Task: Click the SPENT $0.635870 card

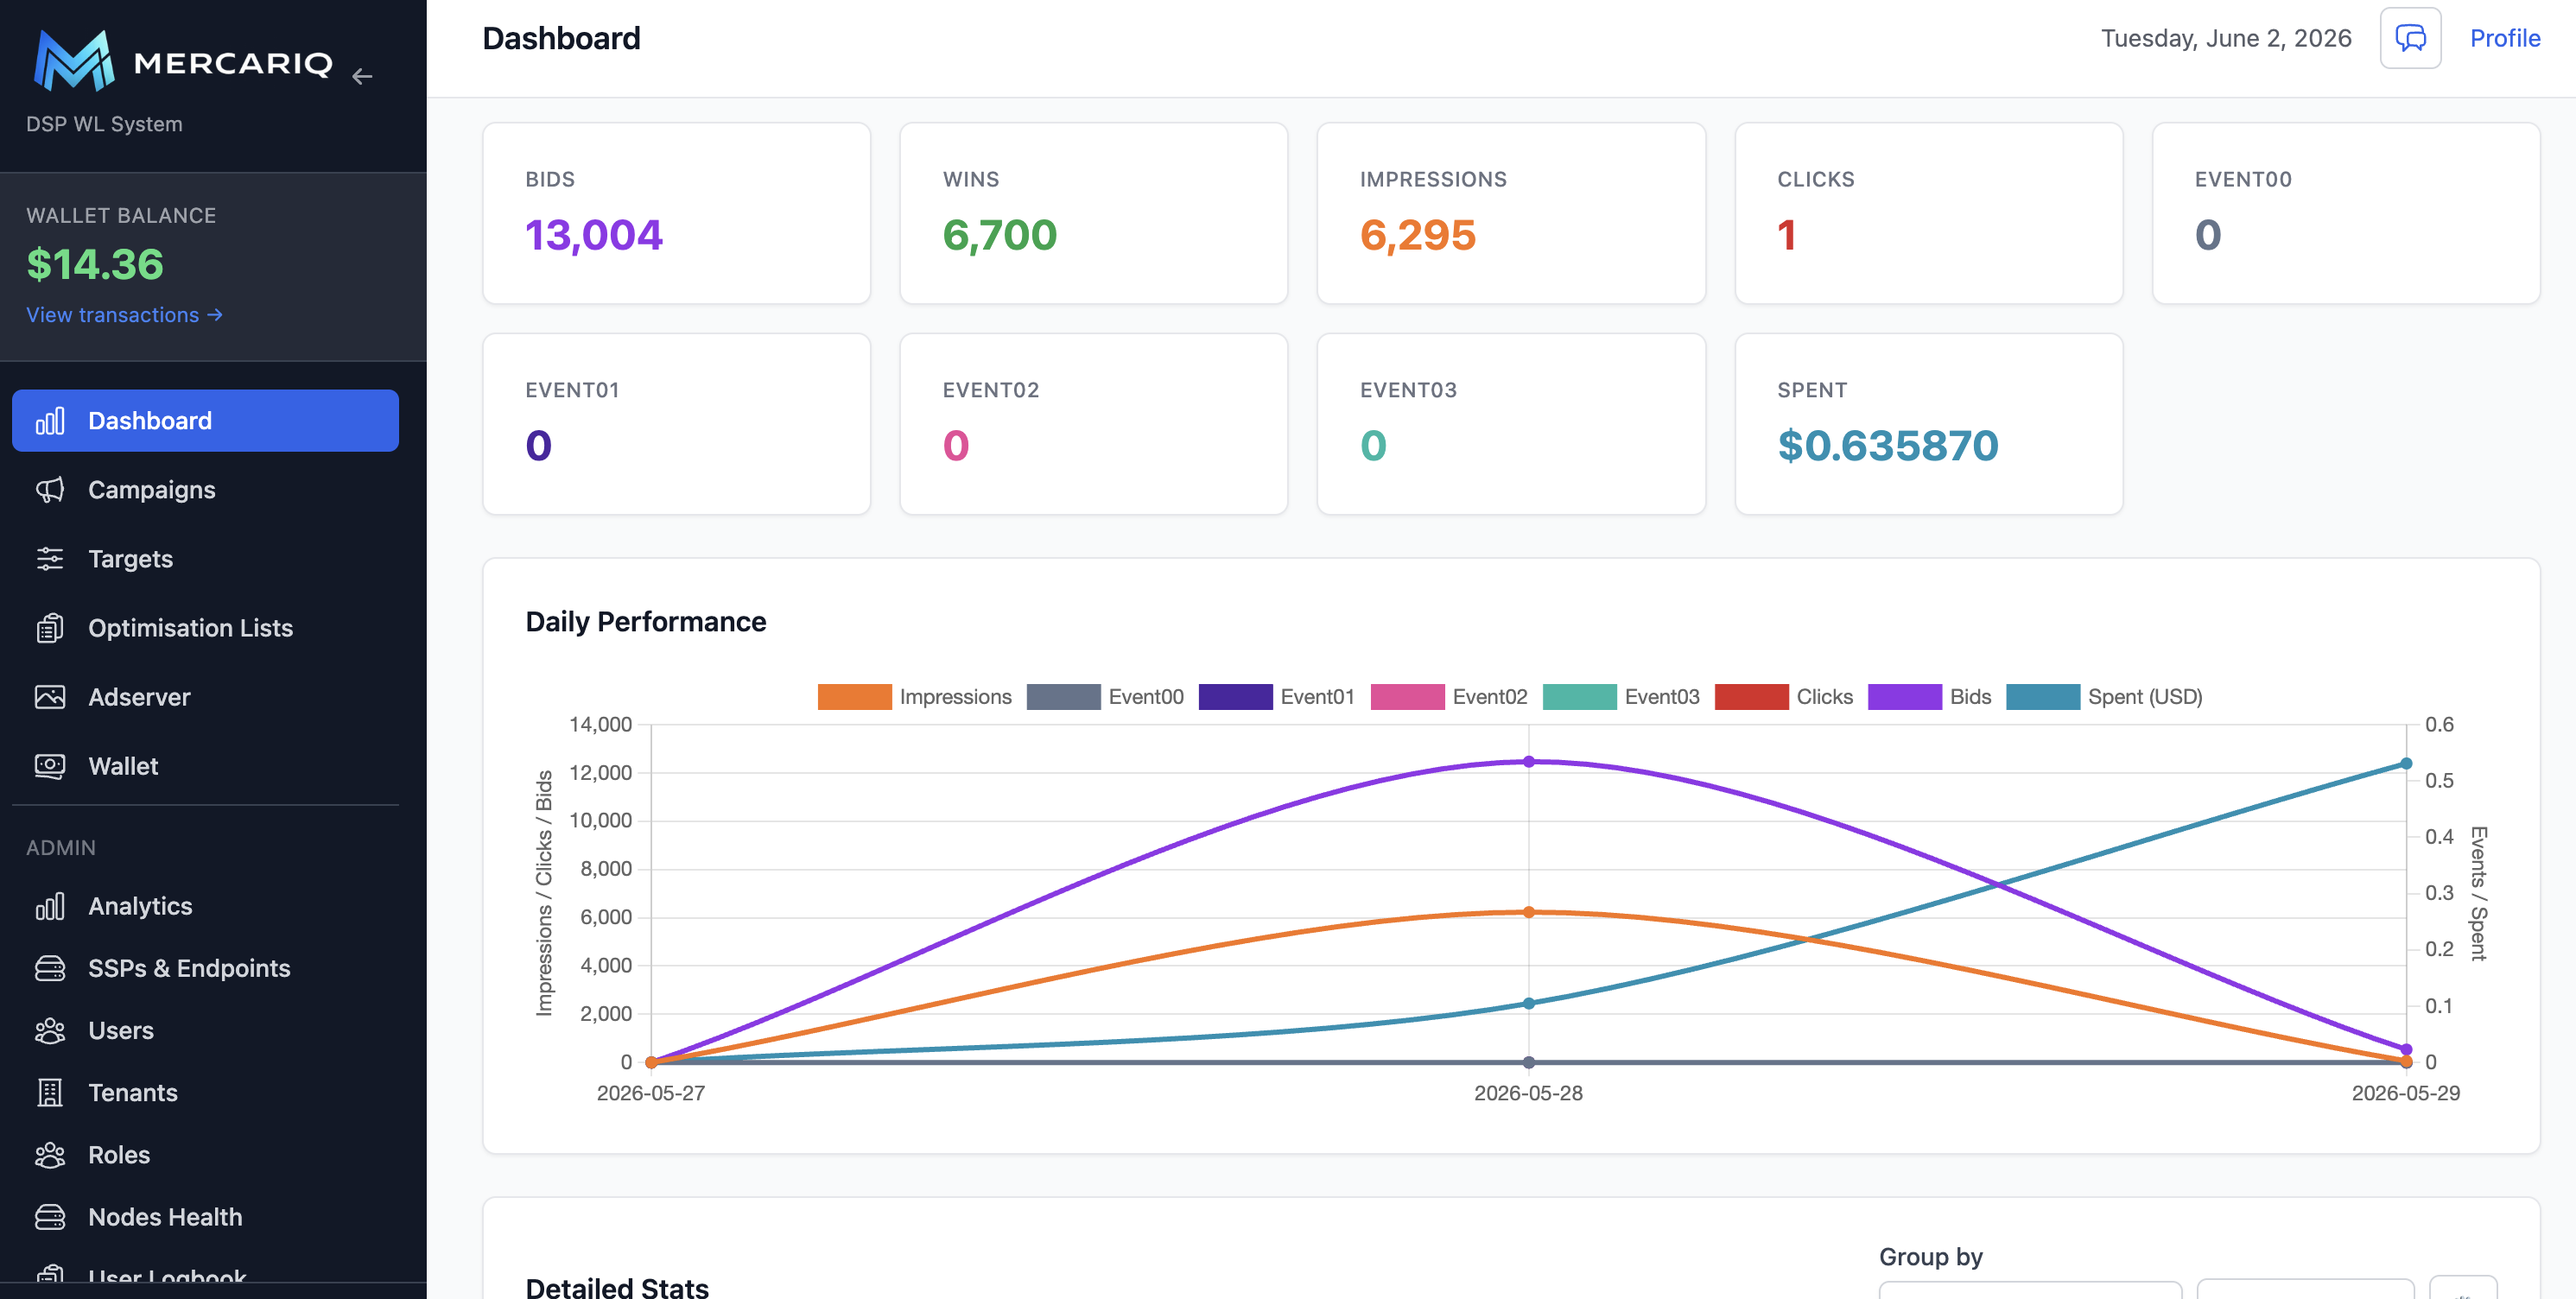Action: [1928, 424]
